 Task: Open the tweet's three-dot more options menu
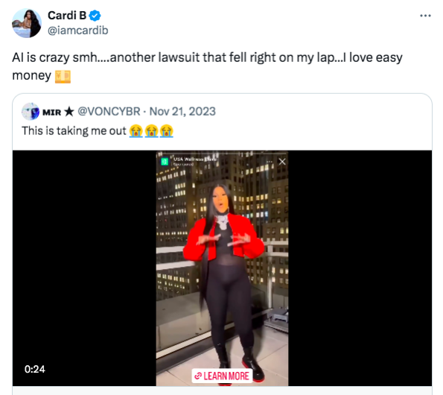[x=425, y=16]
